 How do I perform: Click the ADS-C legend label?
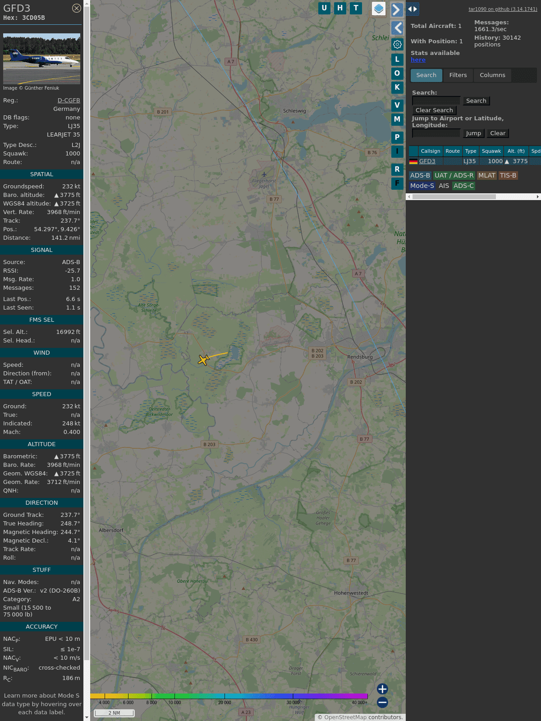click(463, 186)
